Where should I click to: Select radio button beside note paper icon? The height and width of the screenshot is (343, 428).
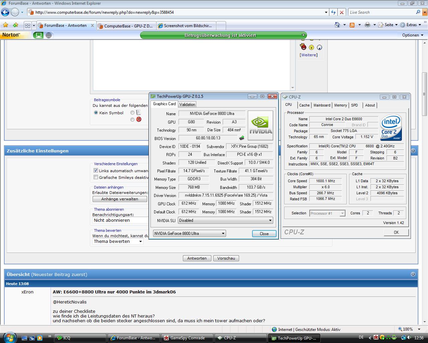[x=132, y=113]
